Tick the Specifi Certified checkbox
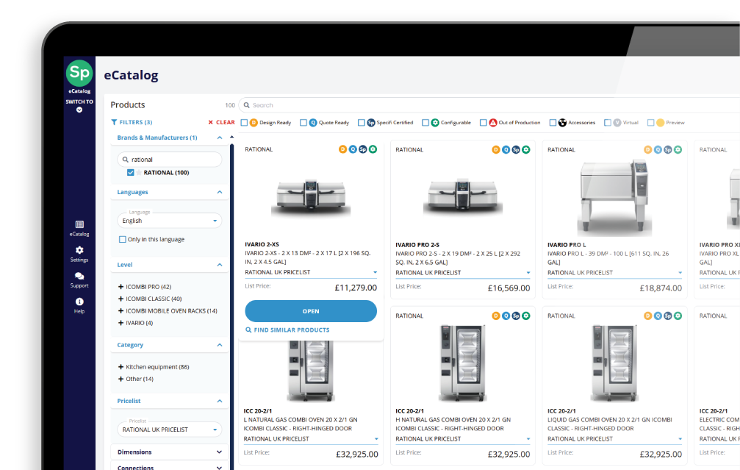740x470 pixels. (x=361, y=123)
